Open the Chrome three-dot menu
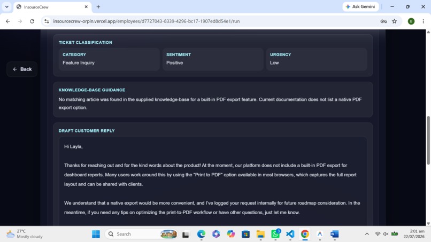This screenshot has height=242, width=431. [424, 21]
